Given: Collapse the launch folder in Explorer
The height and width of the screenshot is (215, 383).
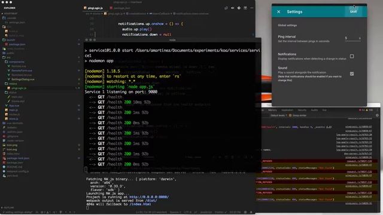Looking at the screenshot, I should [9, 40].
